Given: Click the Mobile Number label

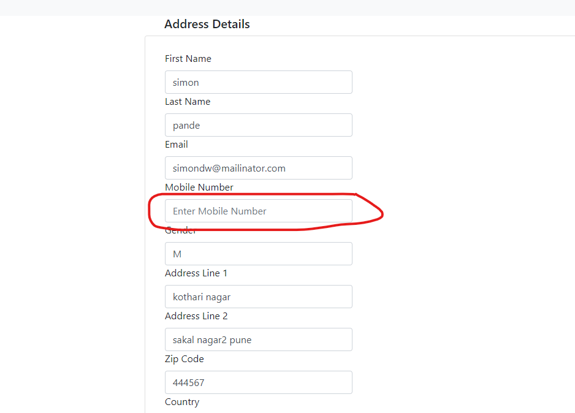Looking at the screenshot, I should [x=199, y=188].
